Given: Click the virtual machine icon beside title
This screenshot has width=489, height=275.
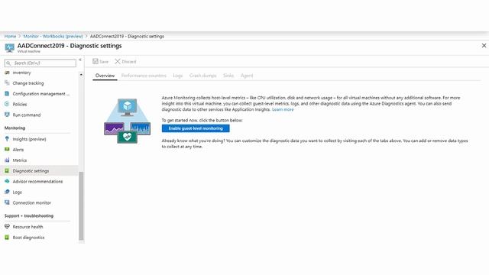Looking at the screenshot, I should tap(9, 47).
